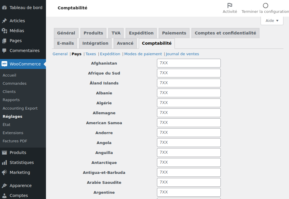
Task: Go to the Journal de ventes section
Action: 182,54
